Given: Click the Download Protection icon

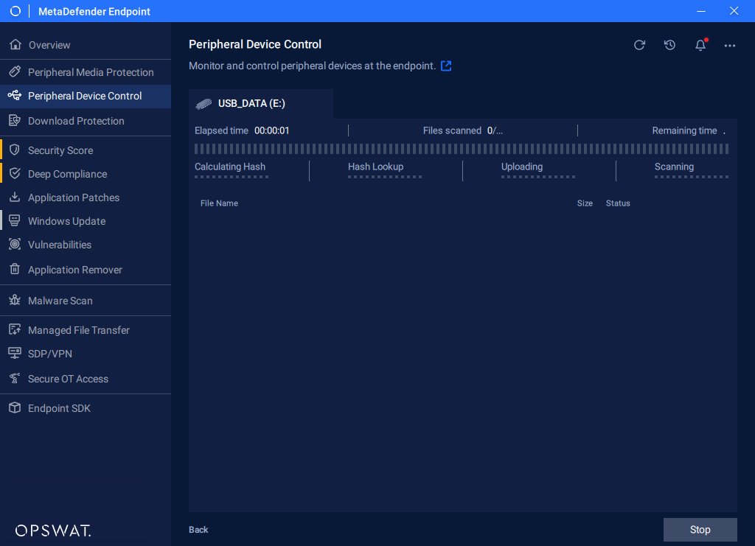Looking at the screenshot, I should click(x=15, y=121).
